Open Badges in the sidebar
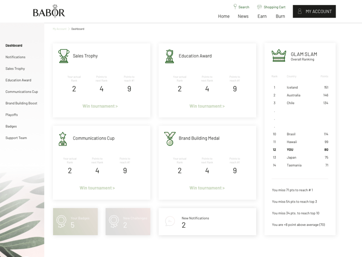362x257 pixels. pyautogui.click(x=11, y=126)
